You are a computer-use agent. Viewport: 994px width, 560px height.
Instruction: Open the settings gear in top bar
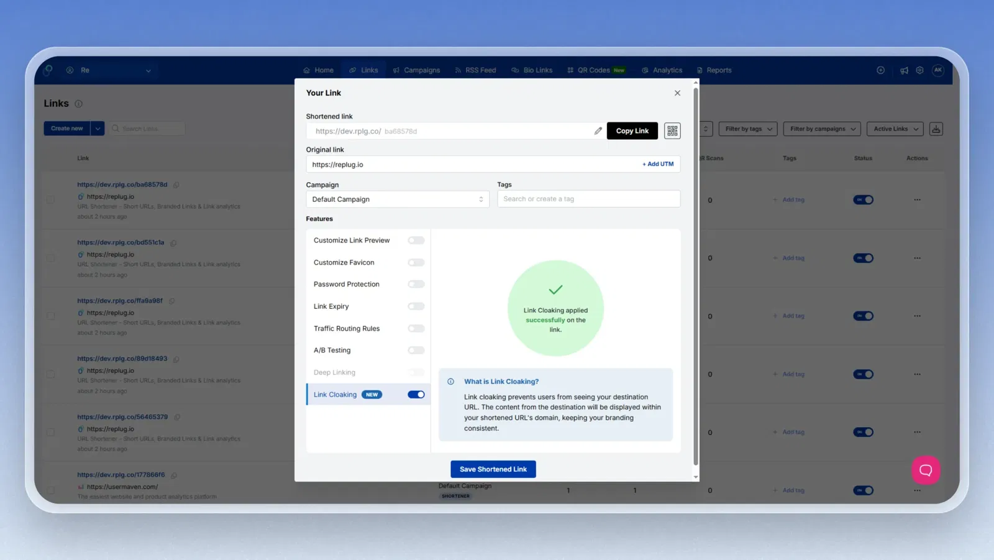click(x=919, y=70)
